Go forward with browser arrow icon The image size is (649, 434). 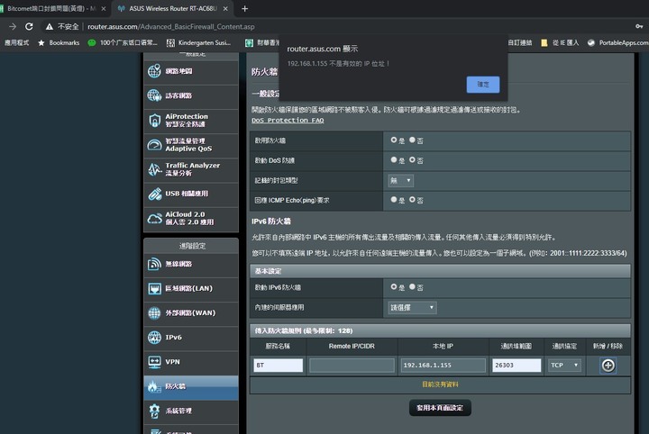(13, 26)
